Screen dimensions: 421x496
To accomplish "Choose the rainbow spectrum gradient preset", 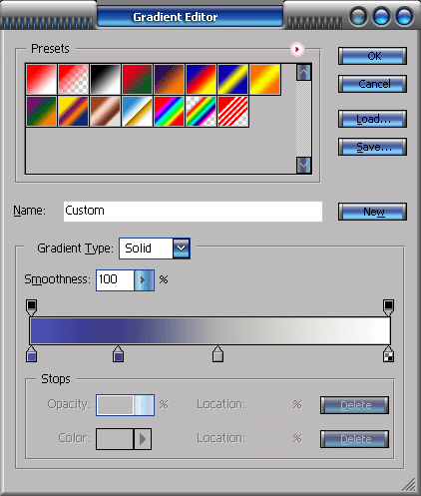I will pyautogui.click(x=169, y=112).
